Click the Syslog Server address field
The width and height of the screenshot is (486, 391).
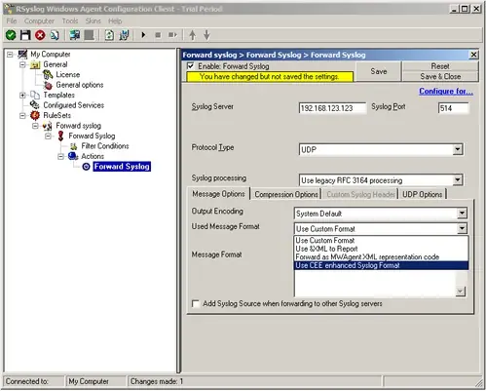coord(332,108)
